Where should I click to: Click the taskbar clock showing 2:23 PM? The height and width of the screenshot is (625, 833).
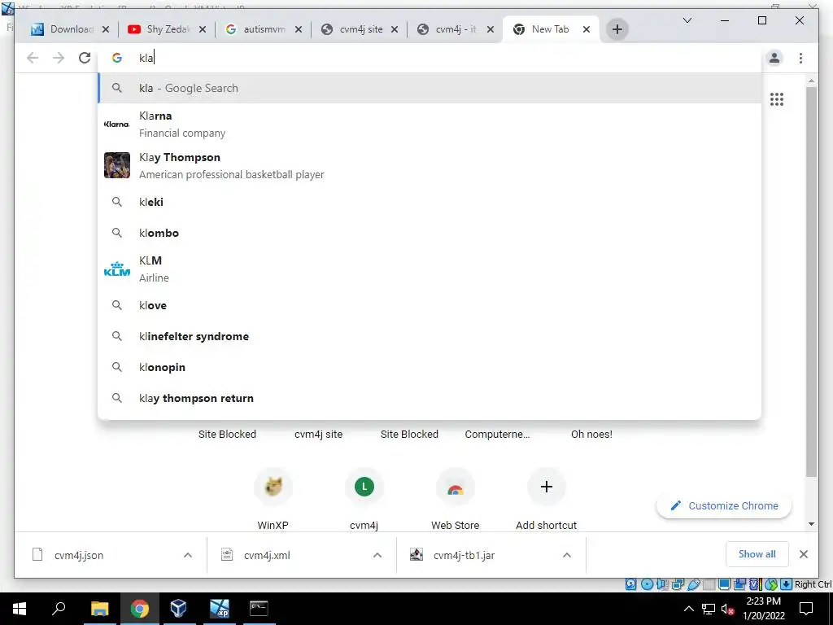(x=763, y=609)
